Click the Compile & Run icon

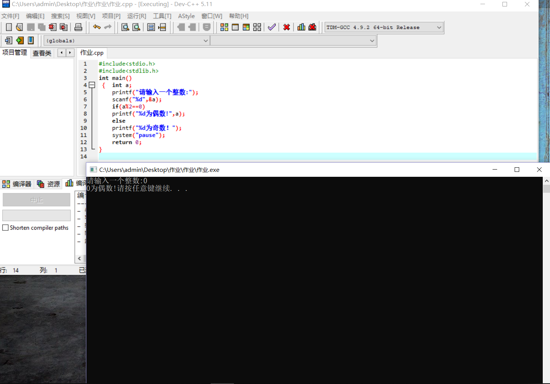[x=246, y=27]
